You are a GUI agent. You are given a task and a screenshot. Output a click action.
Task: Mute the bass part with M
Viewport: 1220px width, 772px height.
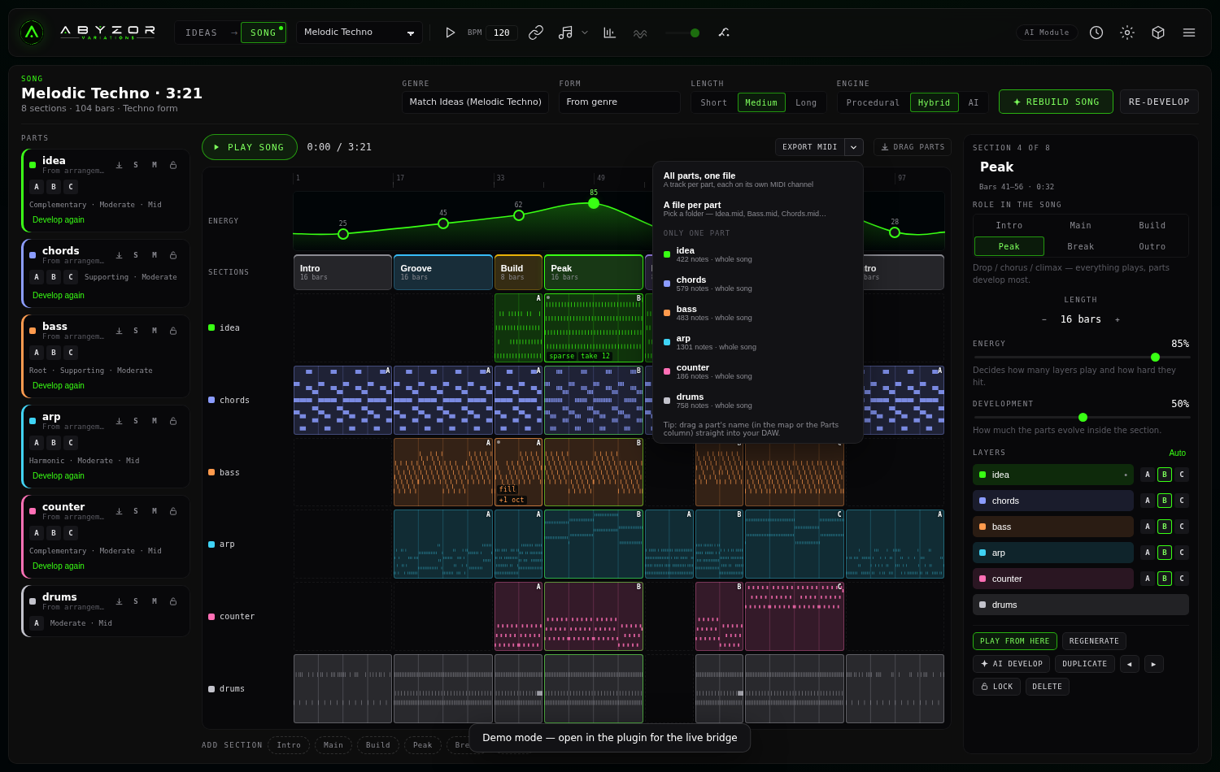(155, 331)
